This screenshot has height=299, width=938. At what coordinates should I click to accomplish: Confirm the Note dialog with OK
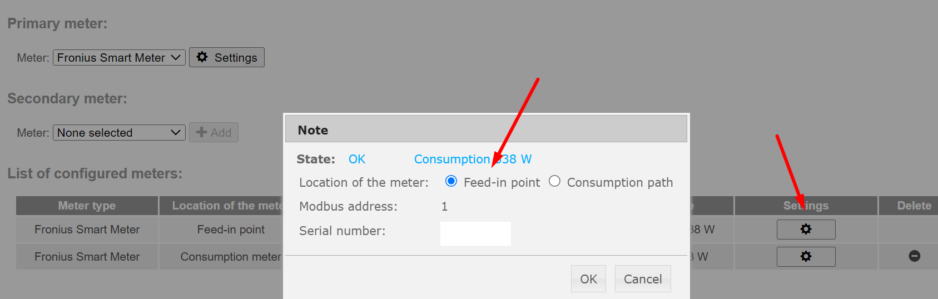[588, 279]
